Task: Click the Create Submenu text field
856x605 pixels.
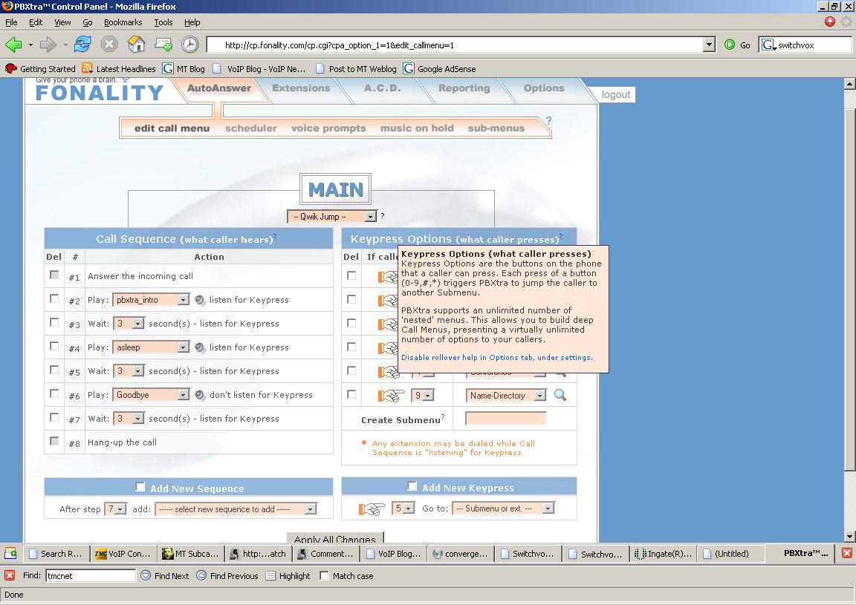Action: [x=505, y=419]
